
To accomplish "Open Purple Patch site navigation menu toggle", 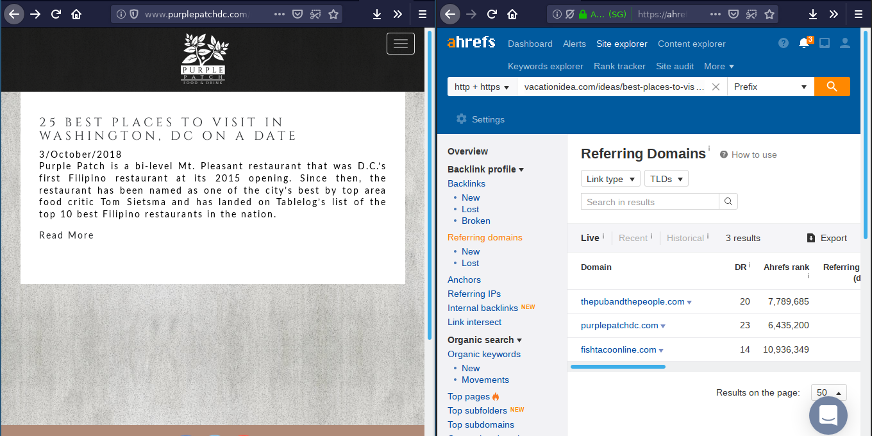I will (x=401, y=44).
